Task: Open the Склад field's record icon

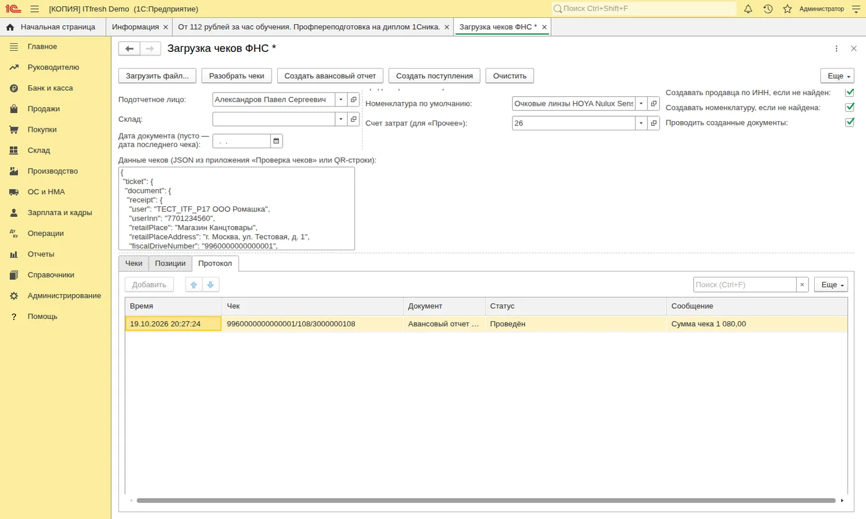Action: point(354,119)
